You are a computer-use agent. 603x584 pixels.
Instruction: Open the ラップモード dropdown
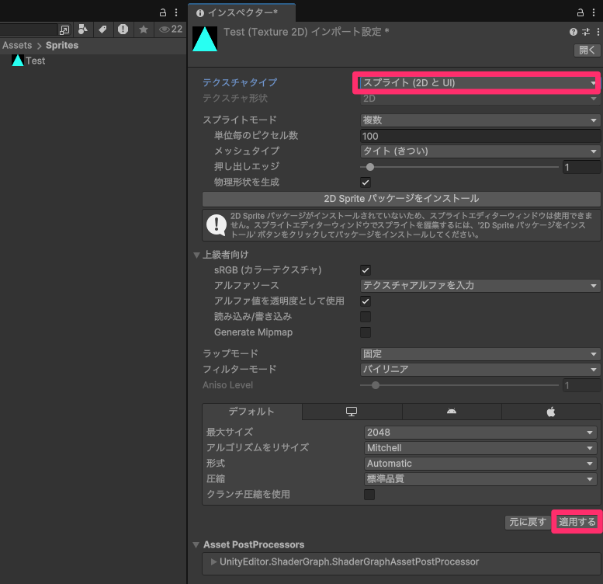point(480,354)
